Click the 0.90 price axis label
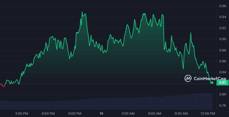This screenshot has width=229, height=117. [223, 39]
